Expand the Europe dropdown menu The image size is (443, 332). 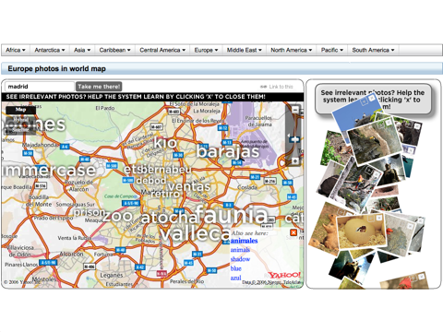coord(206,50)
